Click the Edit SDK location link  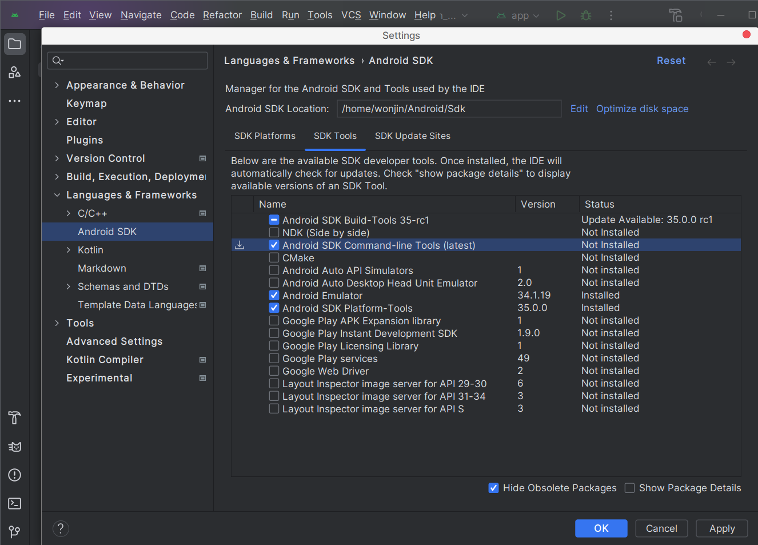click(579, 109)
